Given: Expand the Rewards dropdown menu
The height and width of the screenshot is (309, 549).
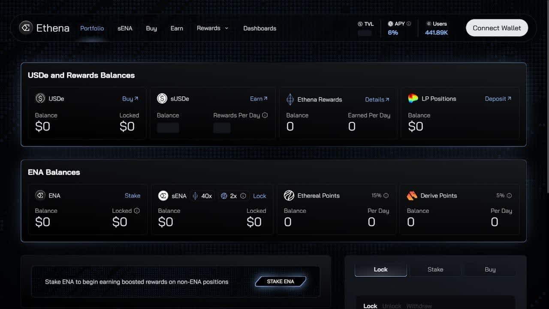Looking at the screenshot, I should coord(213,28).
